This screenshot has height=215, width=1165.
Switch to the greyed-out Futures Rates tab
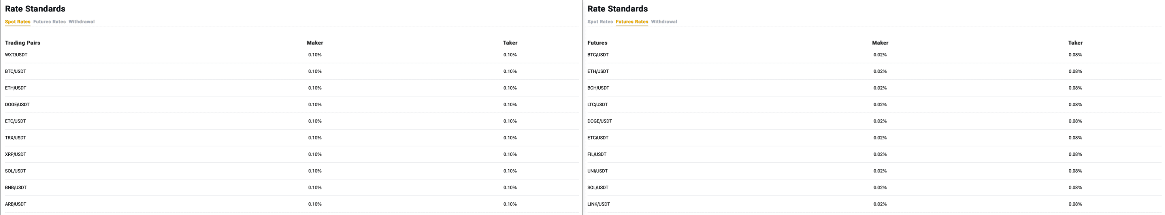click(x=49, y=22)
